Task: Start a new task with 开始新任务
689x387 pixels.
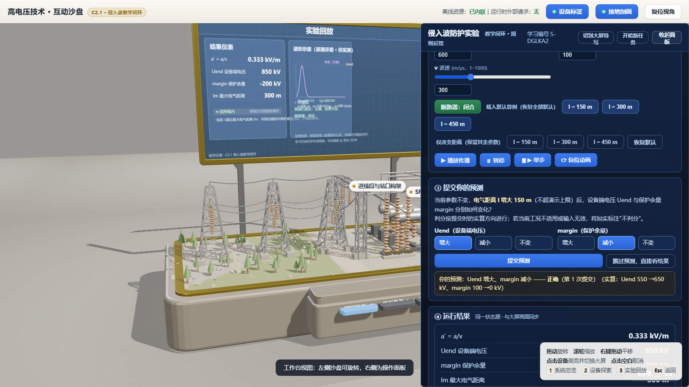Action: (x=633, y=38)
